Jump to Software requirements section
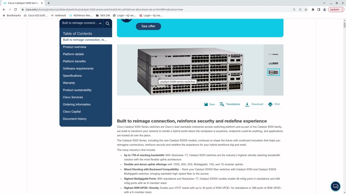The height and width of the screenshot is (194, 346). pos(78,68)
